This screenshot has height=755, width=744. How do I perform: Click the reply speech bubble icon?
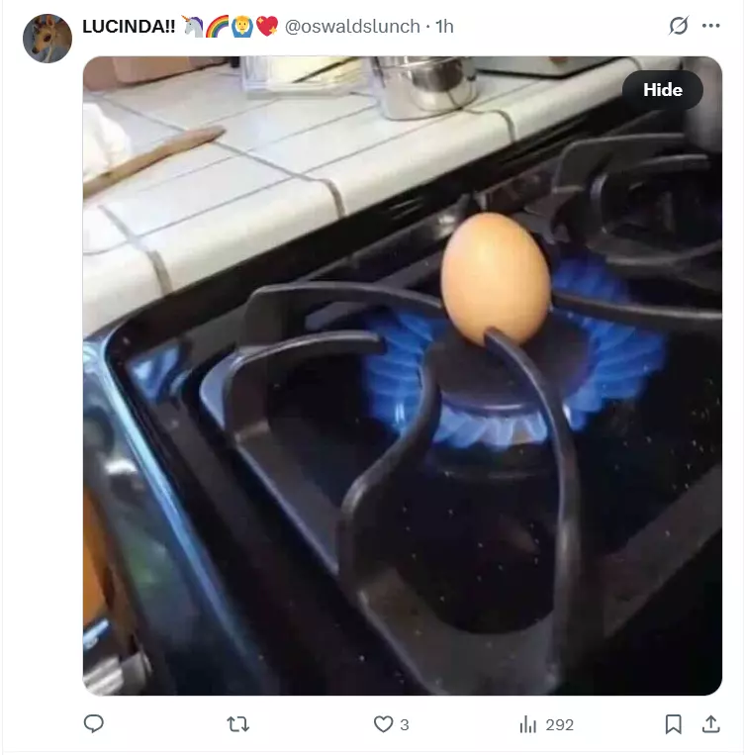click(93, 723)
